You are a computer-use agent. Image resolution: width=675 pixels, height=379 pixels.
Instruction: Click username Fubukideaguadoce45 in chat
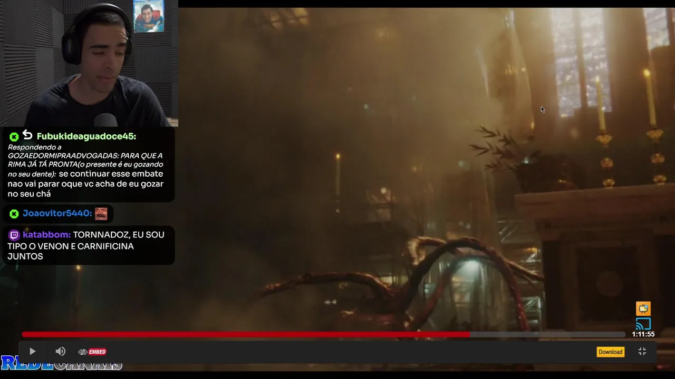[x=86, y=136]
